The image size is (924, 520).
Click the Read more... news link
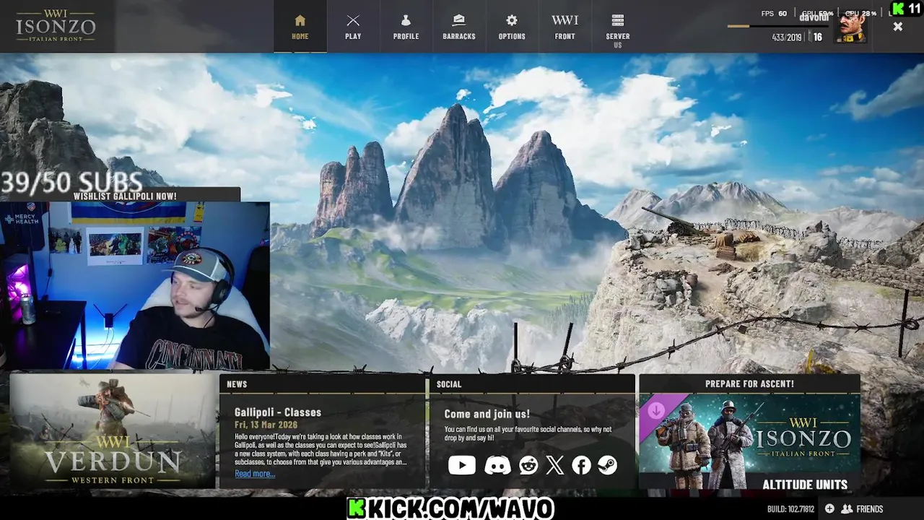coord(255,474)
